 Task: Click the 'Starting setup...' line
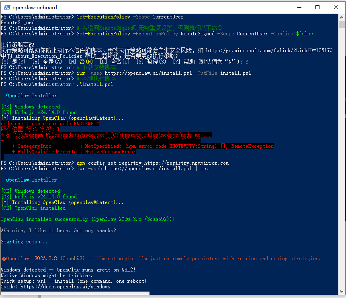coord(24,242)
